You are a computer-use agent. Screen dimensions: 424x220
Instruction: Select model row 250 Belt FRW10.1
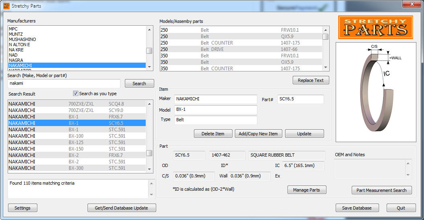(241, 30)
